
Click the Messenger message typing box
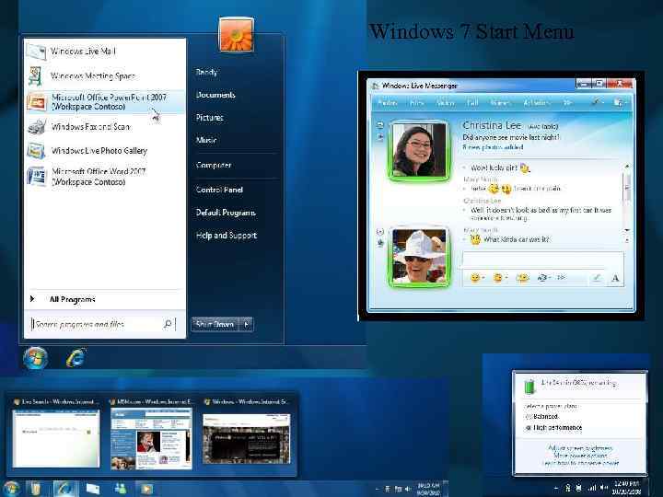click(543, 260)
